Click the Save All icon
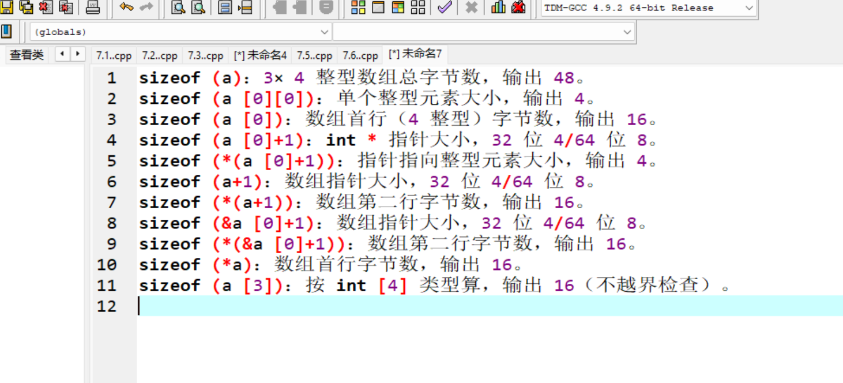This screenshot has height=383, width=843. [25, 8]
